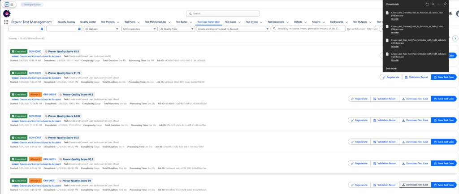Switch to the Quality Center tab
Viewport: 459px width, 194px height.
[88, 22]
